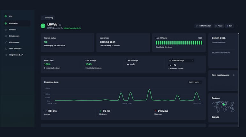Click the highest peak on response time graph
The image size is (246, 137).
[149, 90]
